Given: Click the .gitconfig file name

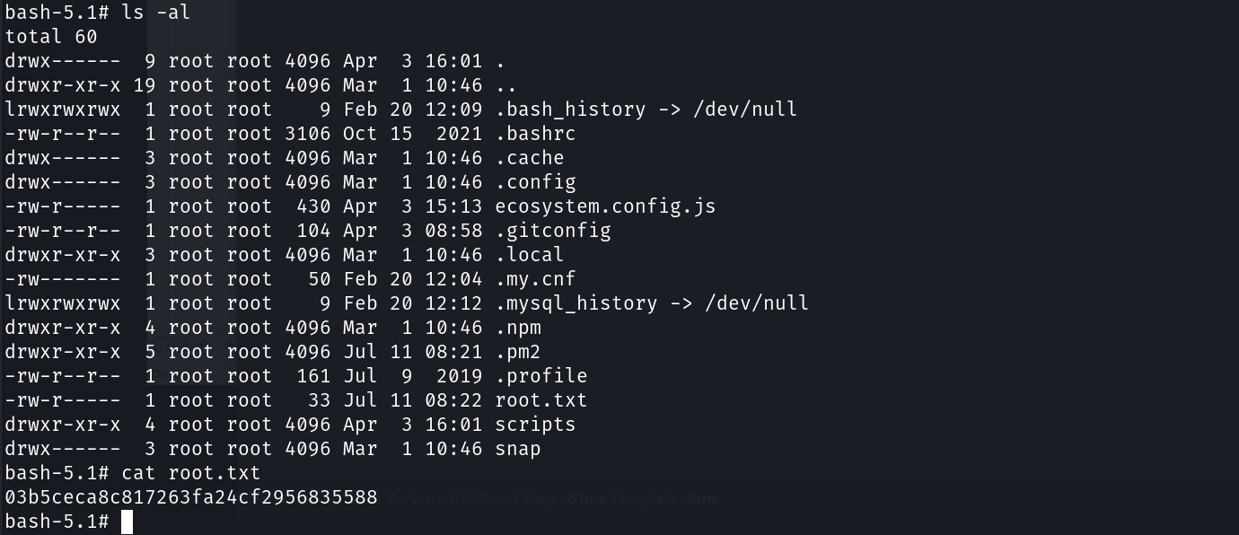Looking at the screenshot, I should point(553,231).
